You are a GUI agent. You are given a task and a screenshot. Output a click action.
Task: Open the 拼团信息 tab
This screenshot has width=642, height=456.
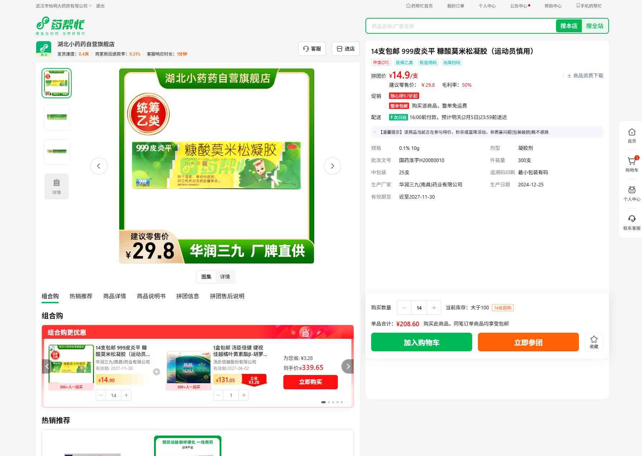187,296
